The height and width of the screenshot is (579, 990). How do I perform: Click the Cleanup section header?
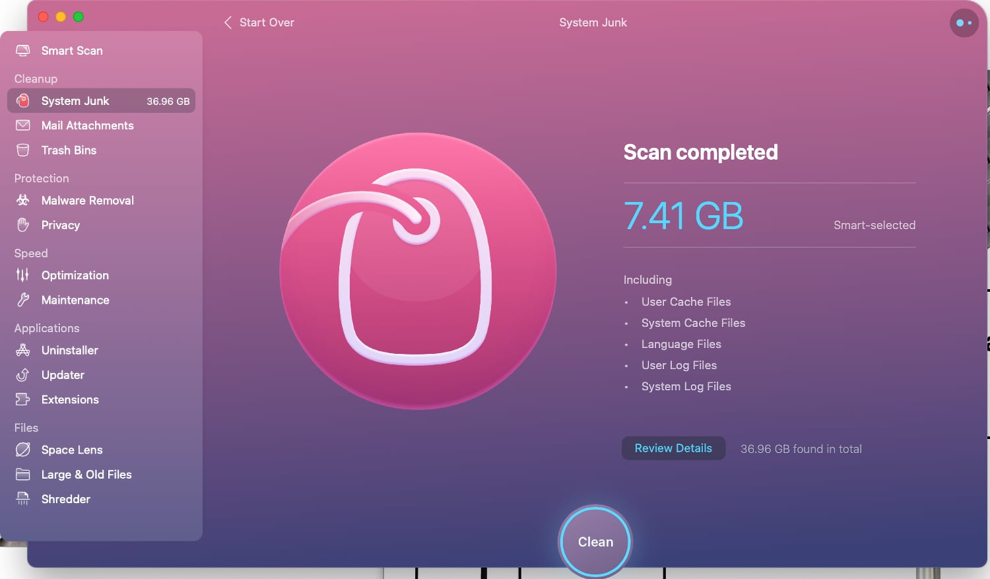36,79
